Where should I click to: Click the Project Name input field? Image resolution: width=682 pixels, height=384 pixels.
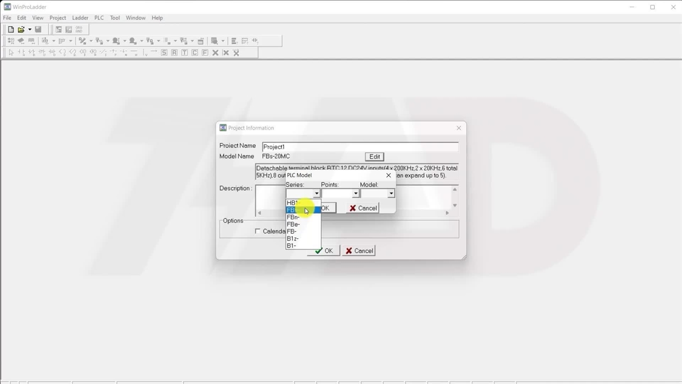[x=360, y=147]
